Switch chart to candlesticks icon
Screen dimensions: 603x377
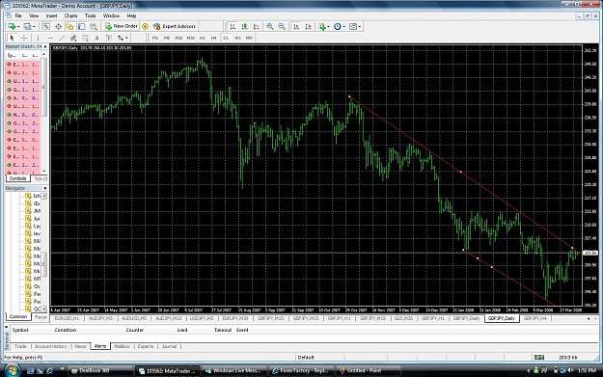(245, 27)
